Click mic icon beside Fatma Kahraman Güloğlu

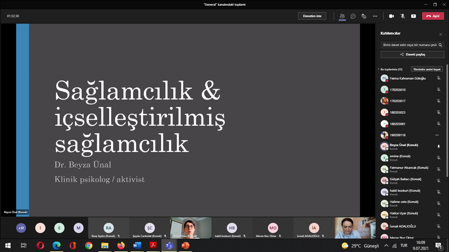pyautogui.click(x=438, y=78)
